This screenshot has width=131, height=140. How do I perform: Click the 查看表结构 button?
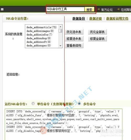[74, 45]
